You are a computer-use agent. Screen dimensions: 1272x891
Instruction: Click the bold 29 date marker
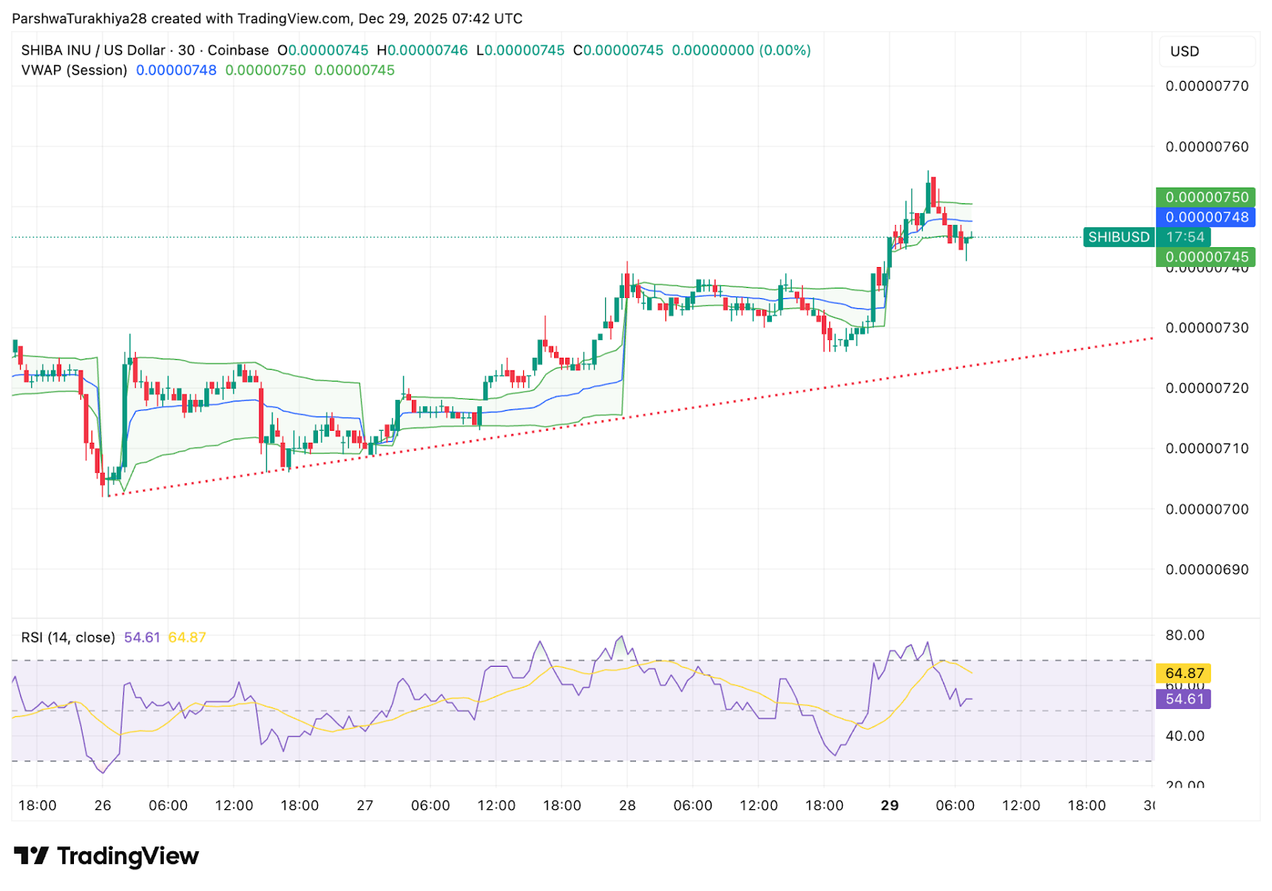[x=890, y=805]
